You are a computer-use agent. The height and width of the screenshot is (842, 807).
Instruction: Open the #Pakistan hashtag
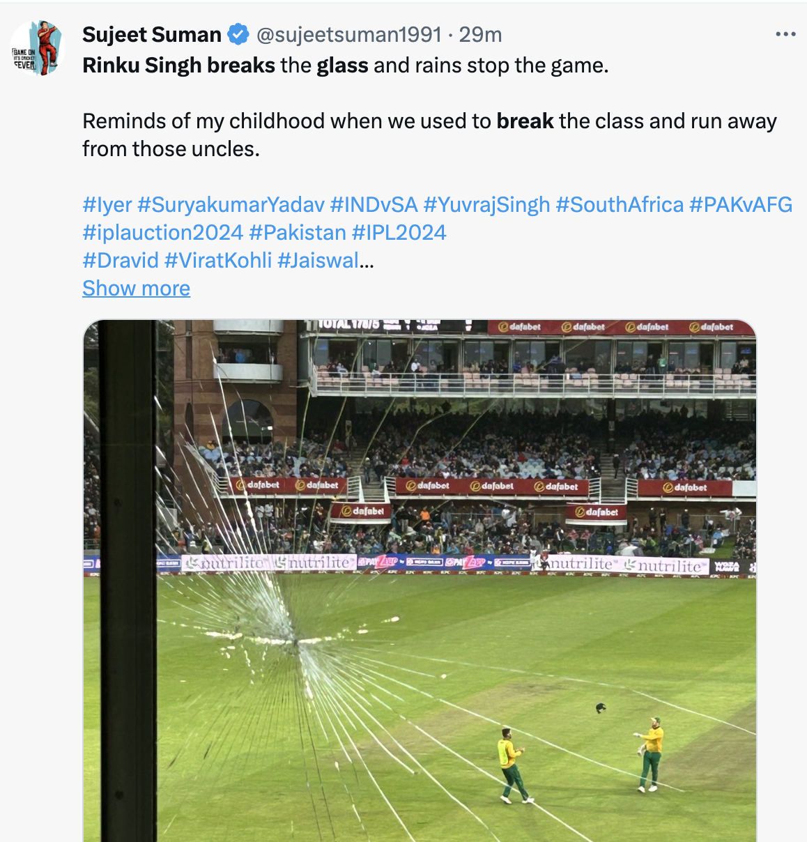(x=298, y=232)
